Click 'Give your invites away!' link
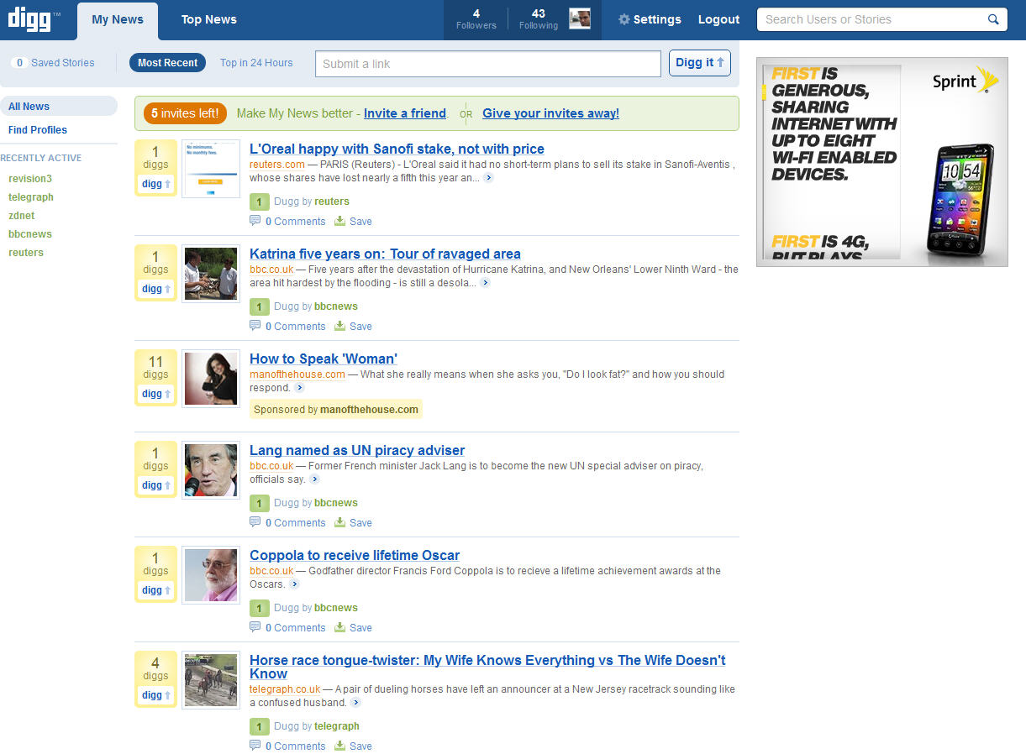This screenshot has width=1026, height=754. pyautogui.click(x=550, y=113)
